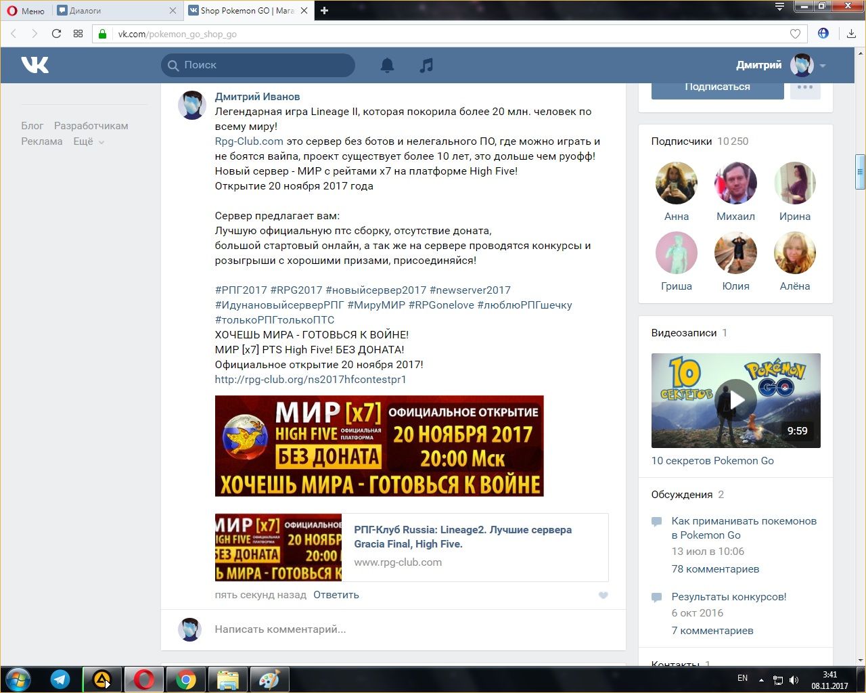Click the VK logo in header
866x693 pixels.
click(35, 65)
